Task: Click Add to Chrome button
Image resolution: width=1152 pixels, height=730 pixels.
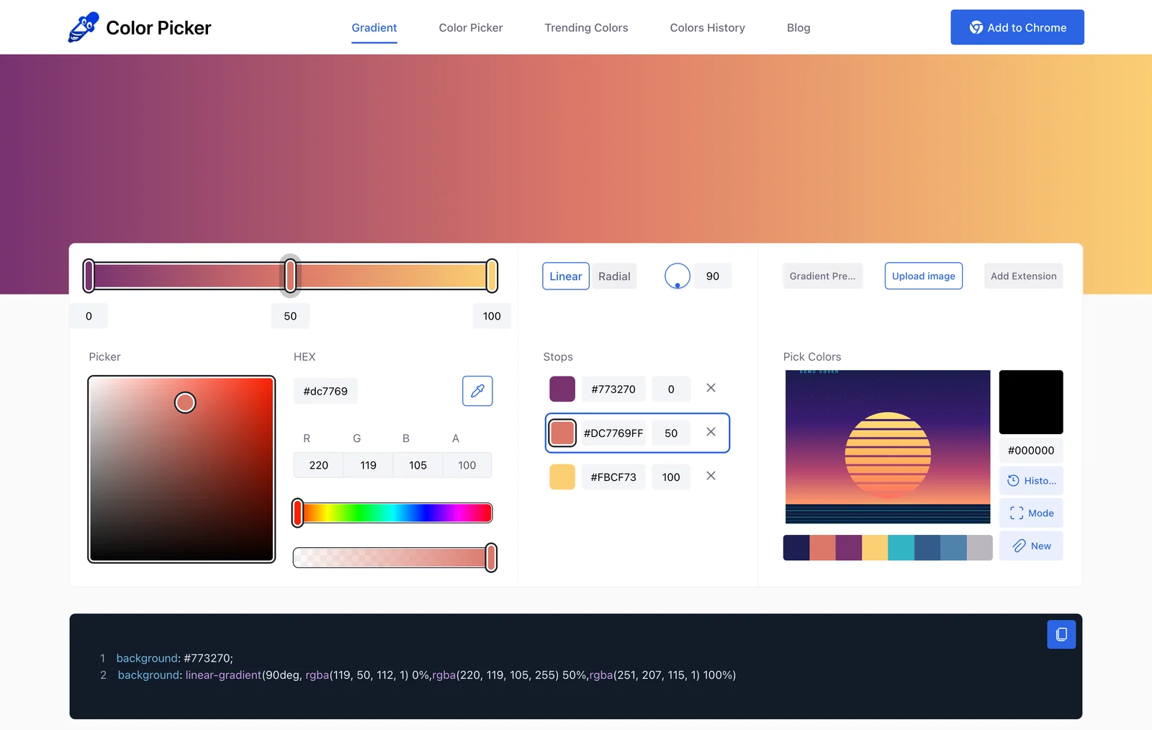Action: [x=1017, y=27]
